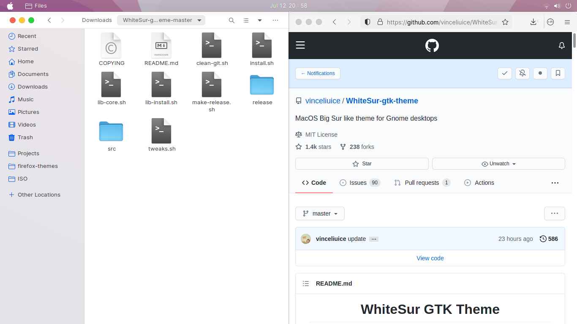Bookmark this page with the star icon
577x324 pixels.
coord(505,22)
